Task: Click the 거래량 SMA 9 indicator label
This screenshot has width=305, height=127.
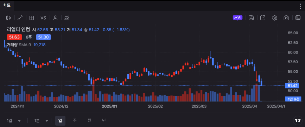Action: (19, 45)
